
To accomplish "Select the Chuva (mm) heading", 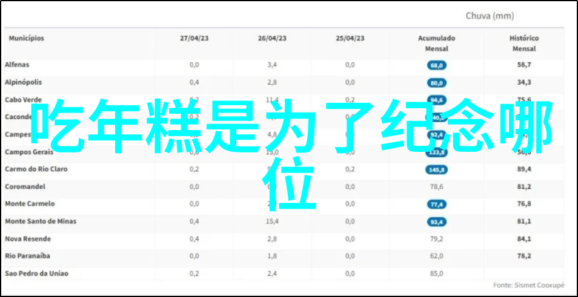I will [x=490, y=16].
